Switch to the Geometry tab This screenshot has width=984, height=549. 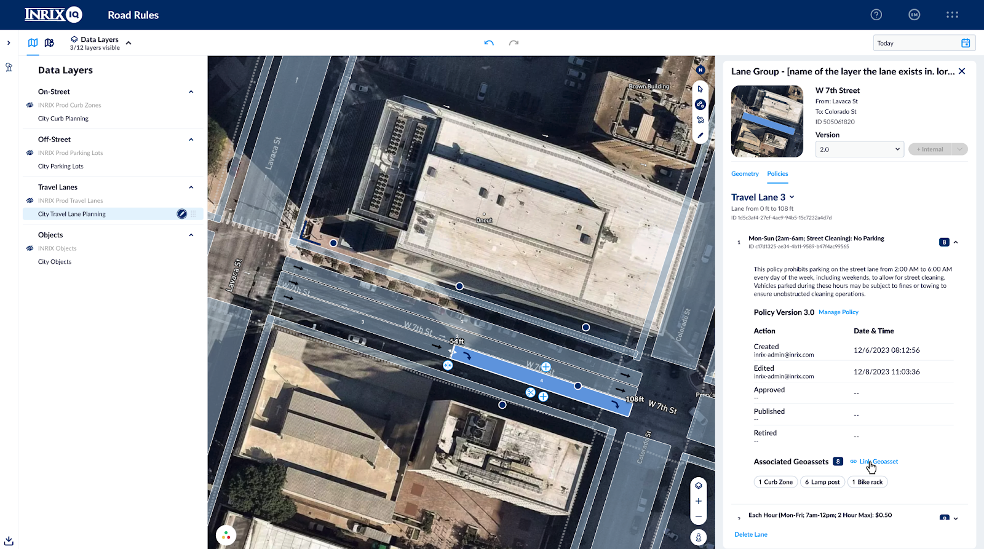(745, 174)
